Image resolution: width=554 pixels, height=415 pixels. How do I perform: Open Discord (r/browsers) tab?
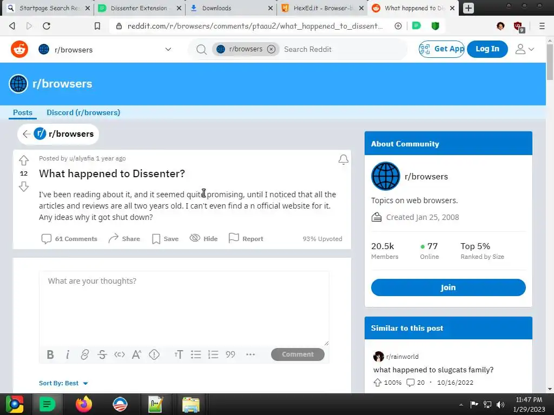tap(83, 112)
